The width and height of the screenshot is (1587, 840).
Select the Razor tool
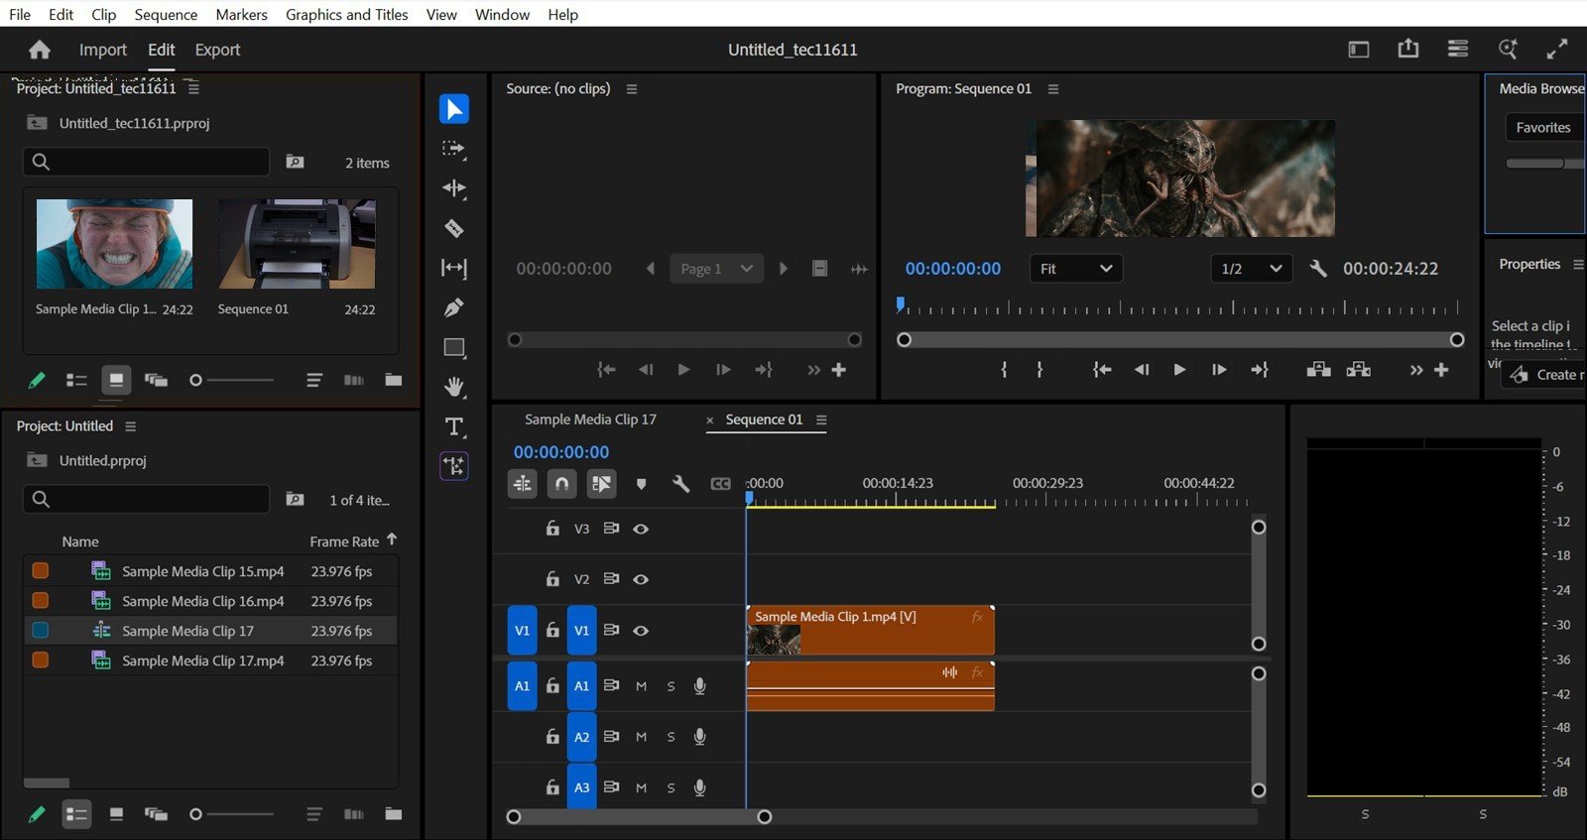pos(454,228)
